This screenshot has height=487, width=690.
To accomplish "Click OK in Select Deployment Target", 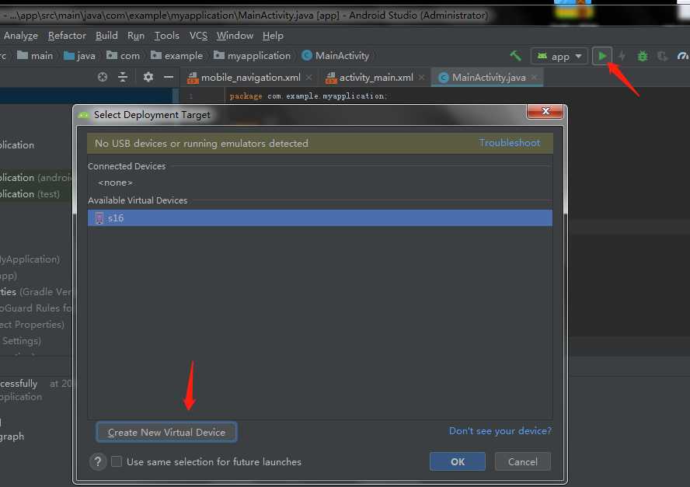I will 458,461.
